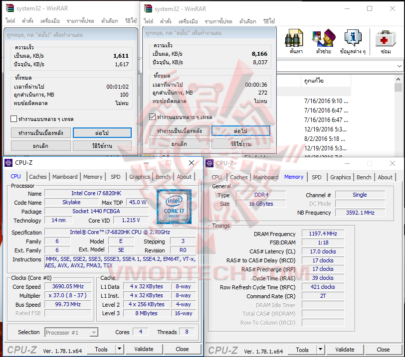Screen dimensions: 405x357
Task: Click the WinRAR file list scrollbar up arrow
Action: [399, 79]
